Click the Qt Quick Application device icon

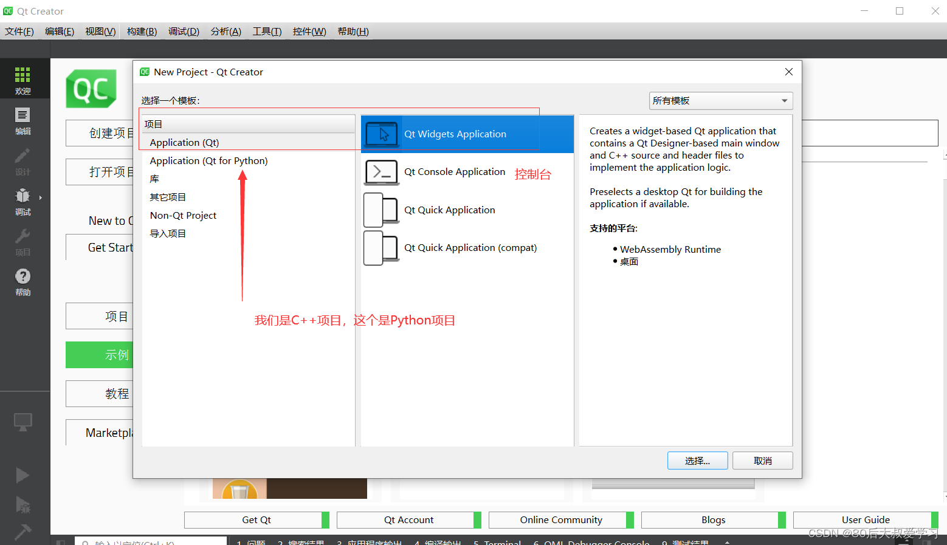pos(381,210)
